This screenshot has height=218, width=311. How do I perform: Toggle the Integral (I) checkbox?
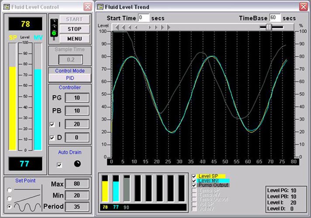[x=52, y=125]
